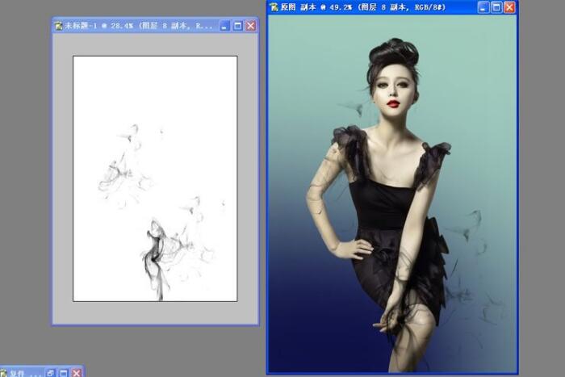Close the 原图 副本 document window
The height and width of the screenshot is (377, 565).
(x=509, y=7)
